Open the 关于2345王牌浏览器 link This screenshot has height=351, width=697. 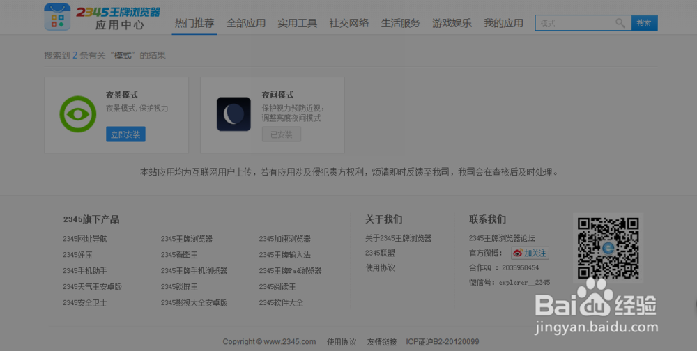[399, 239]
